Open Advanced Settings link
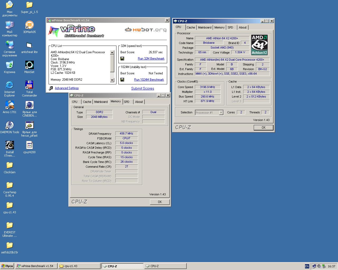The image size is (338, 270). click(x=67, y=88)
